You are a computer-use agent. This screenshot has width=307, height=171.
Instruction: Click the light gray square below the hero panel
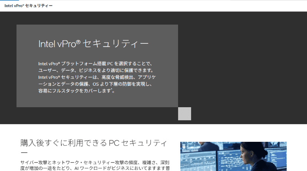(185, 113)
